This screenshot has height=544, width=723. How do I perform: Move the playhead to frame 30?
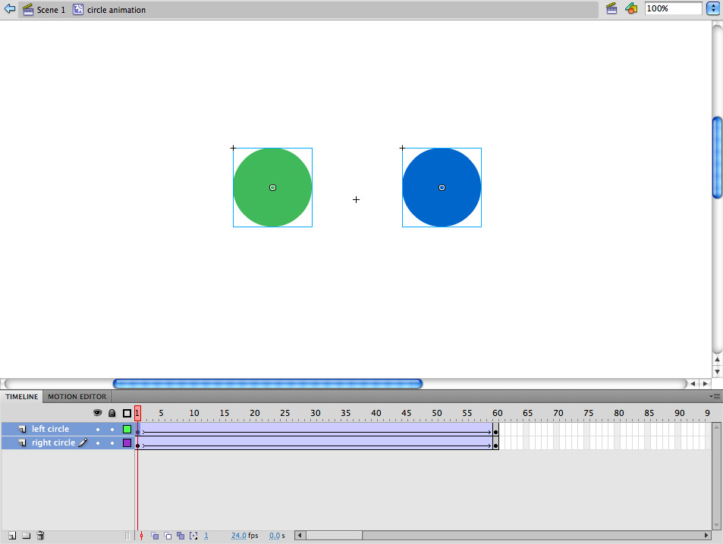(x=316, y=413)
